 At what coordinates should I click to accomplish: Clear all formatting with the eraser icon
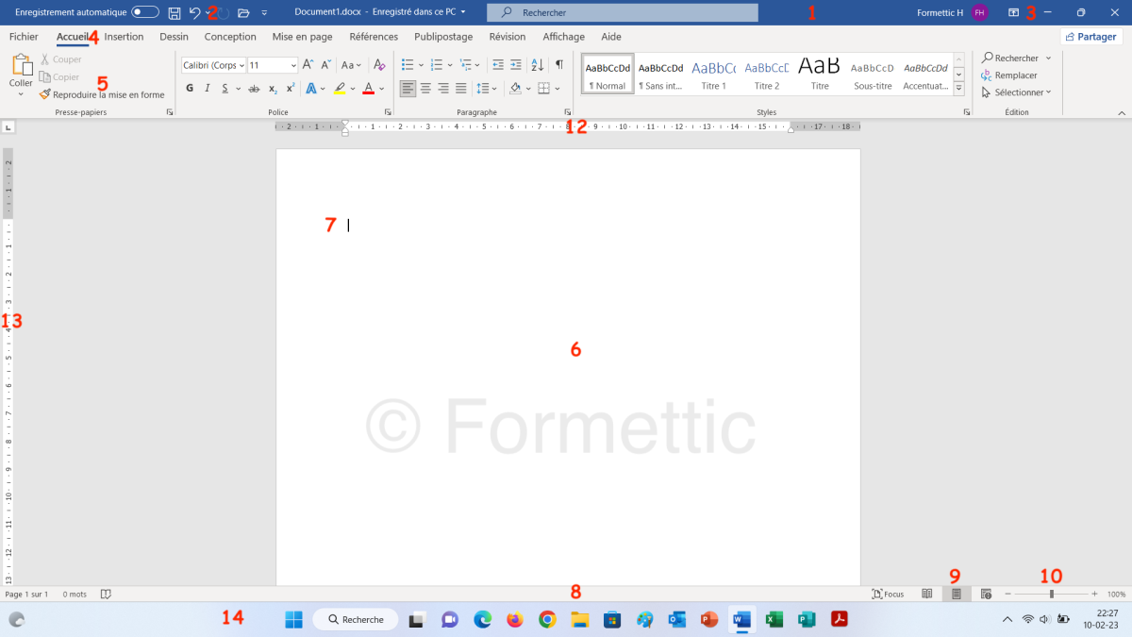click(379, 65)
